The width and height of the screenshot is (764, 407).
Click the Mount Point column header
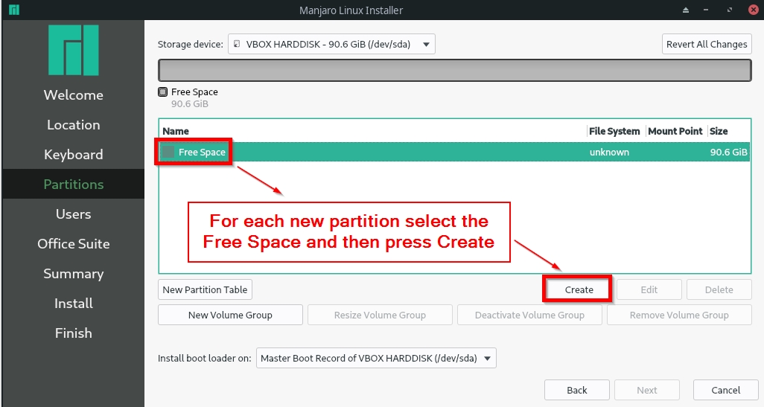[675, 131]
